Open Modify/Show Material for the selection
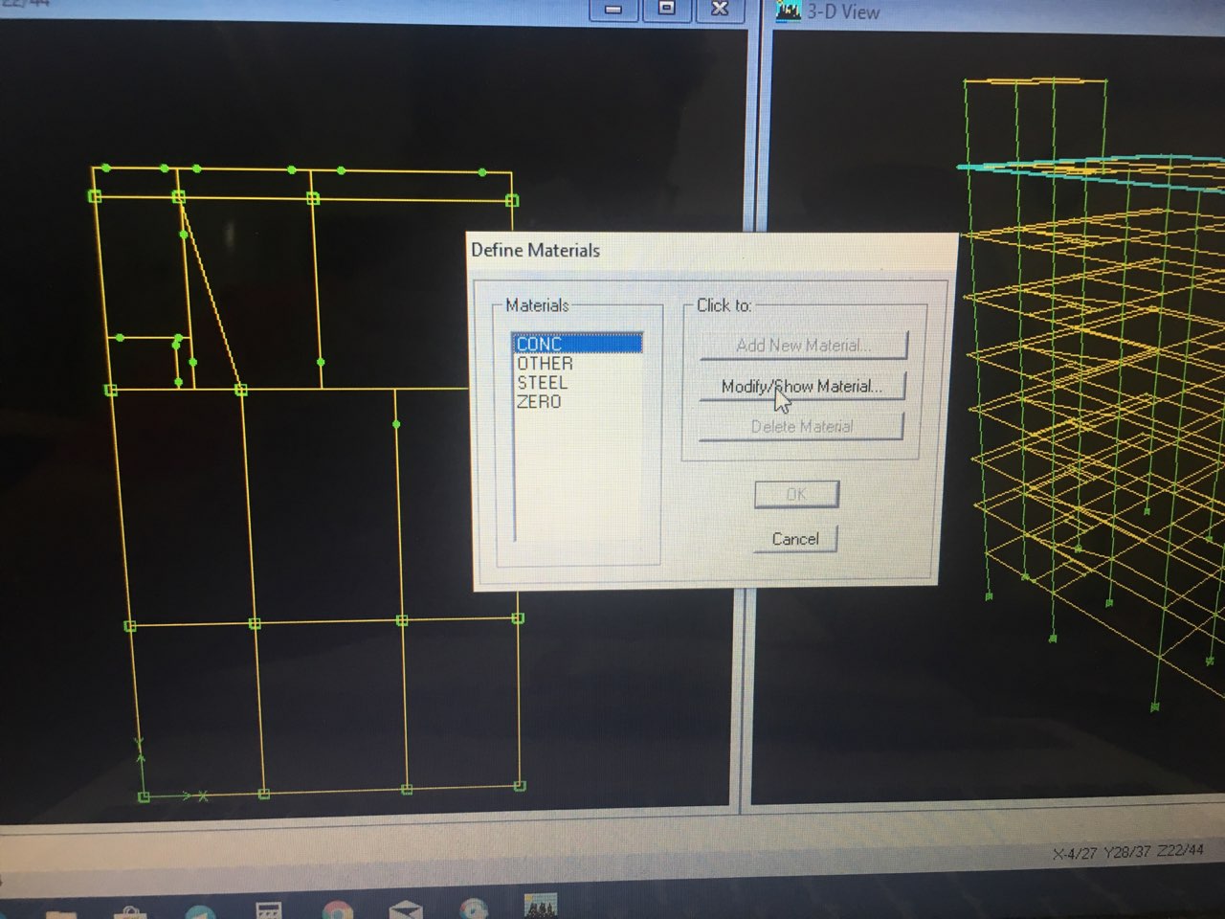Image resolution: width=1225 pixels, height=919 pixels. click(802, 387)
